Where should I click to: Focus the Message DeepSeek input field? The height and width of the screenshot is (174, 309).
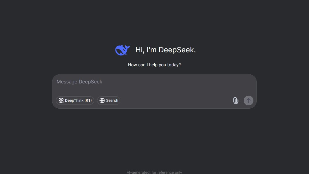(154, 86)
